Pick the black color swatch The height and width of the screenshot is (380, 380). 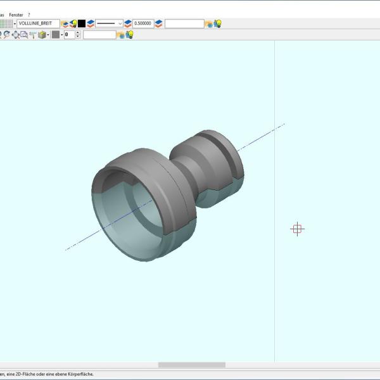82,23
